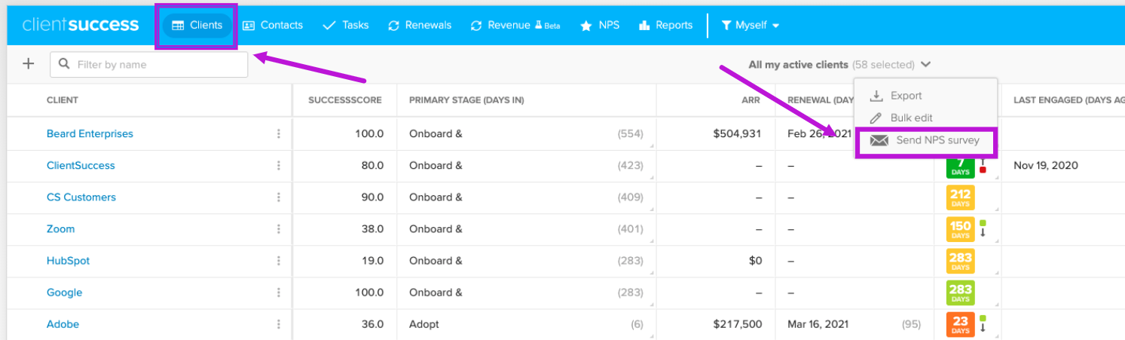Focus the Filter by name search field
The width and height of the screenshot is (1125, 340).
pyautogui.click(x=149, y=64)
